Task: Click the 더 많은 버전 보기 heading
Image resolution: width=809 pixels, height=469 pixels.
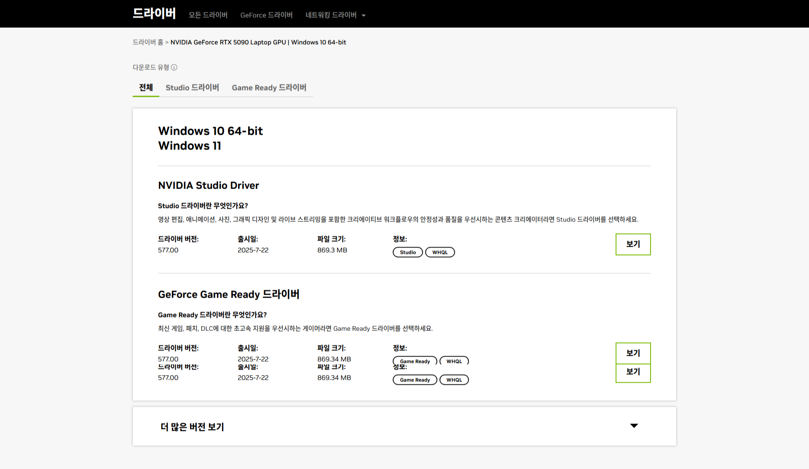Action: point(192,427)
